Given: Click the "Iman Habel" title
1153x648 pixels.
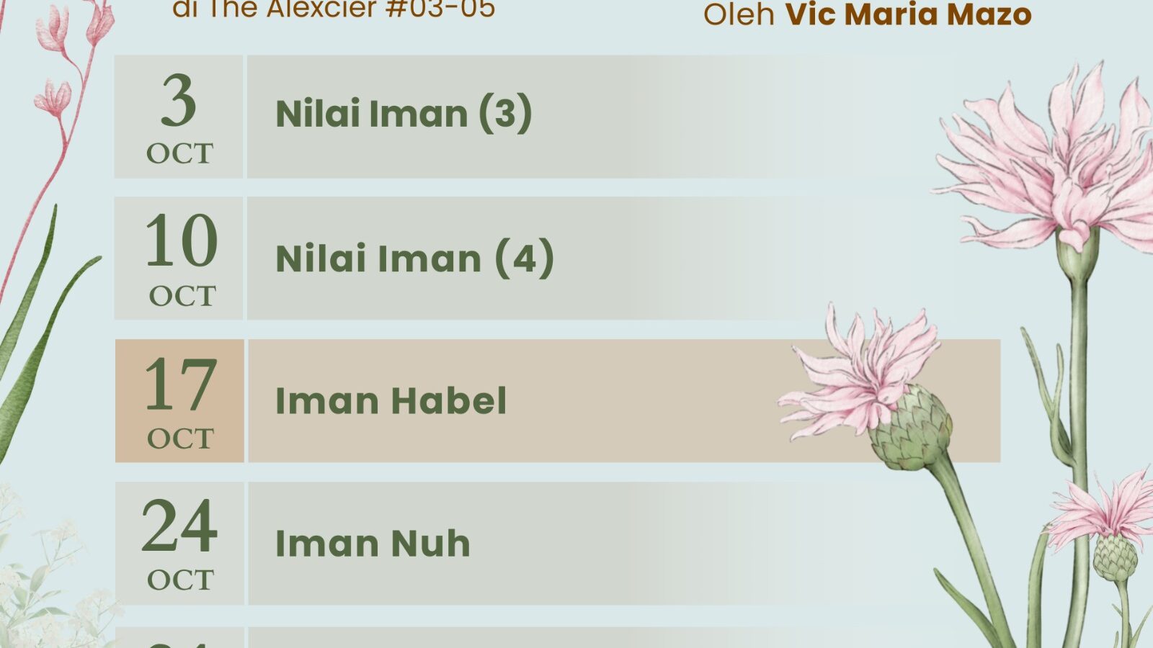Looking at the screenshot, I should point(391,401).
